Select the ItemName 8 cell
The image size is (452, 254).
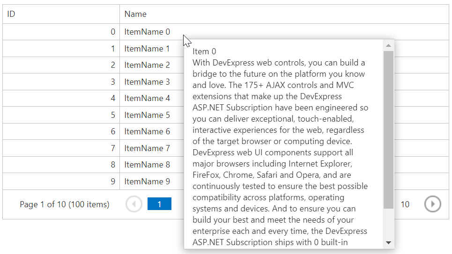coord(152,165)
